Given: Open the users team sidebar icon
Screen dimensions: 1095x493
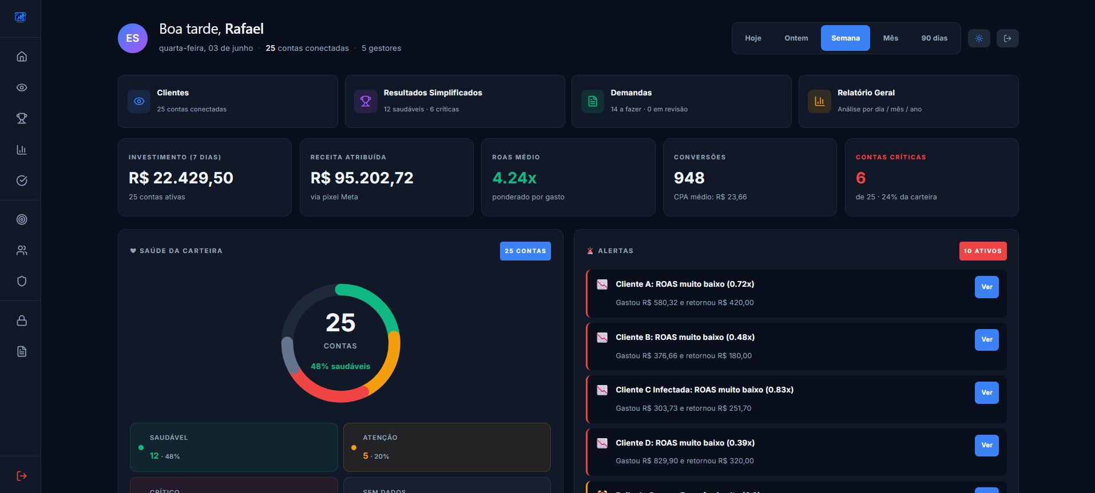Looking at the screenshot, I should [x=22, y=250].
